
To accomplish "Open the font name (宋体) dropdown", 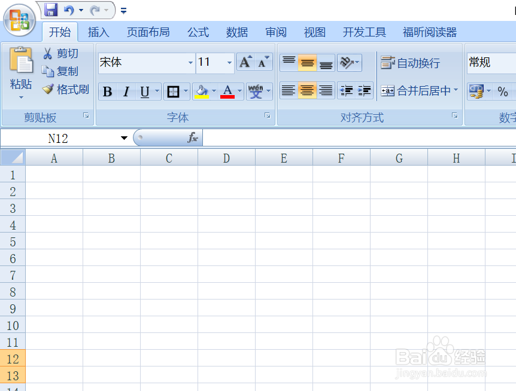I will [190, 62].
